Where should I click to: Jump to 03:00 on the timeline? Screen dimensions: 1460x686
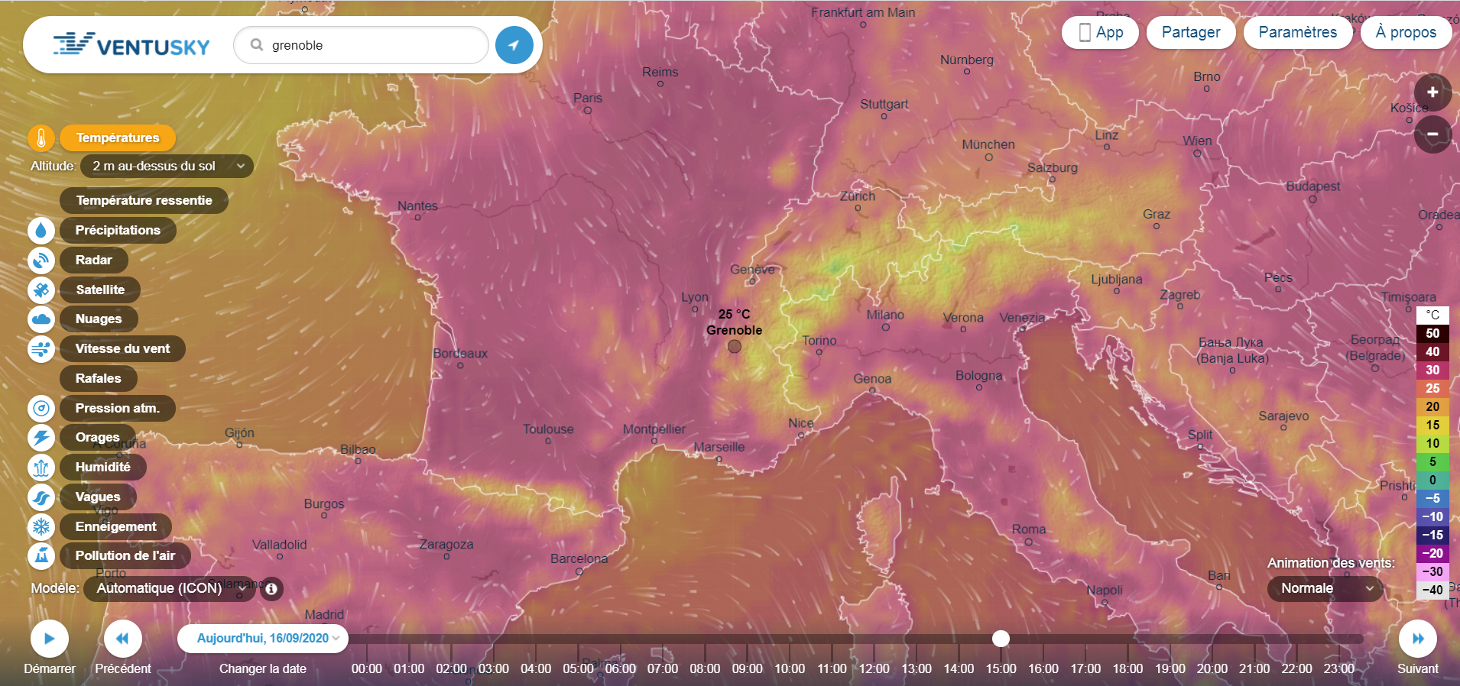click(x=494, y=668)
